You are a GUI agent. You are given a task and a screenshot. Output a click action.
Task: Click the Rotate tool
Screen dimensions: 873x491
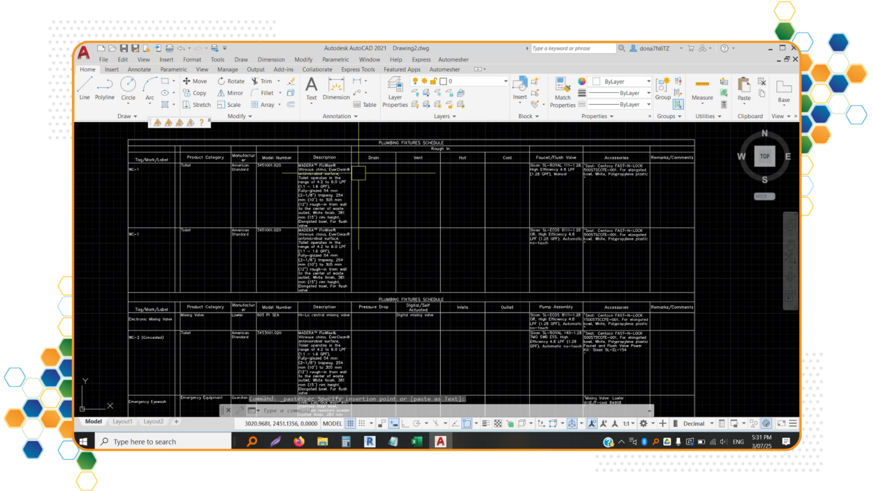coord(231,81)
